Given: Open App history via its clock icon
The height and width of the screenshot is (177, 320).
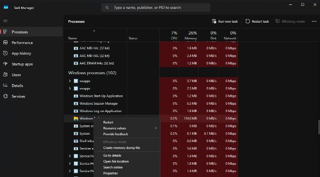Looking at the screenshot, I should point(5,53).
